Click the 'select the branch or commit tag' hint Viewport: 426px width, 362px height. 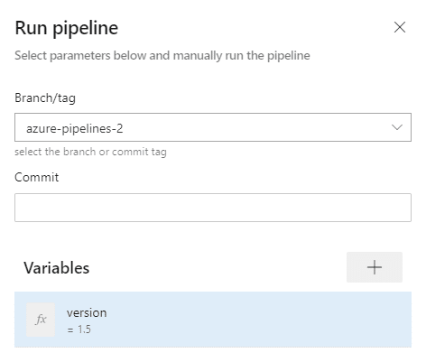[x=90, y=152]
